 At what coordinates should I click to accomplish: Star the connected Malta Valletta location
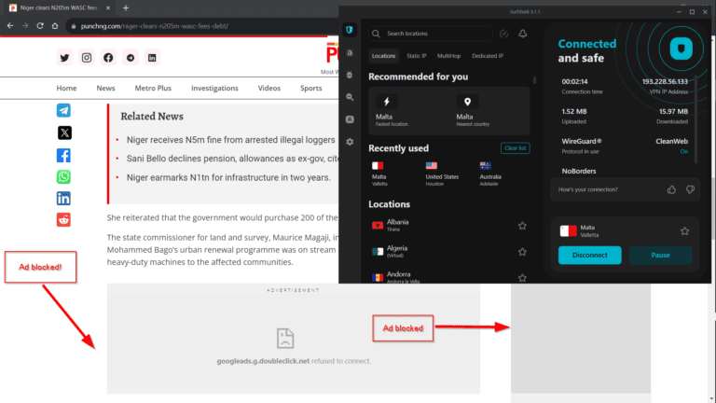tap(684, 231)
